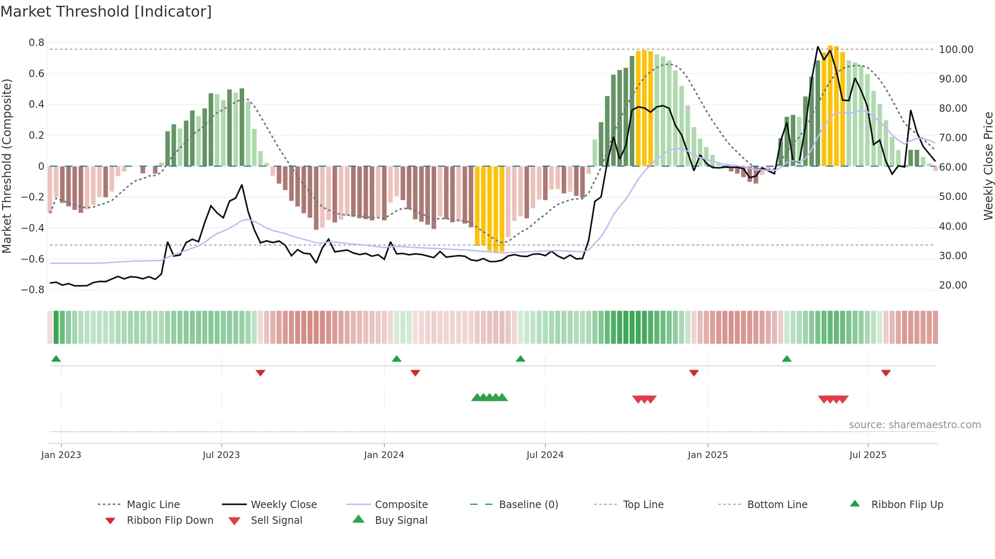The image size is (995, 559).
Task: Toggle the Composite legend entry
Action: [387, 504]
